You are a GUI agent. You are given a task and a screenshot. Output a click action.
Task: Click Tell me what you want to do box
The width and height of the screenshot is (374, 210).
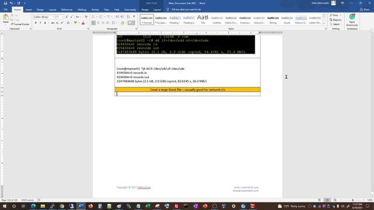(186, 9)
